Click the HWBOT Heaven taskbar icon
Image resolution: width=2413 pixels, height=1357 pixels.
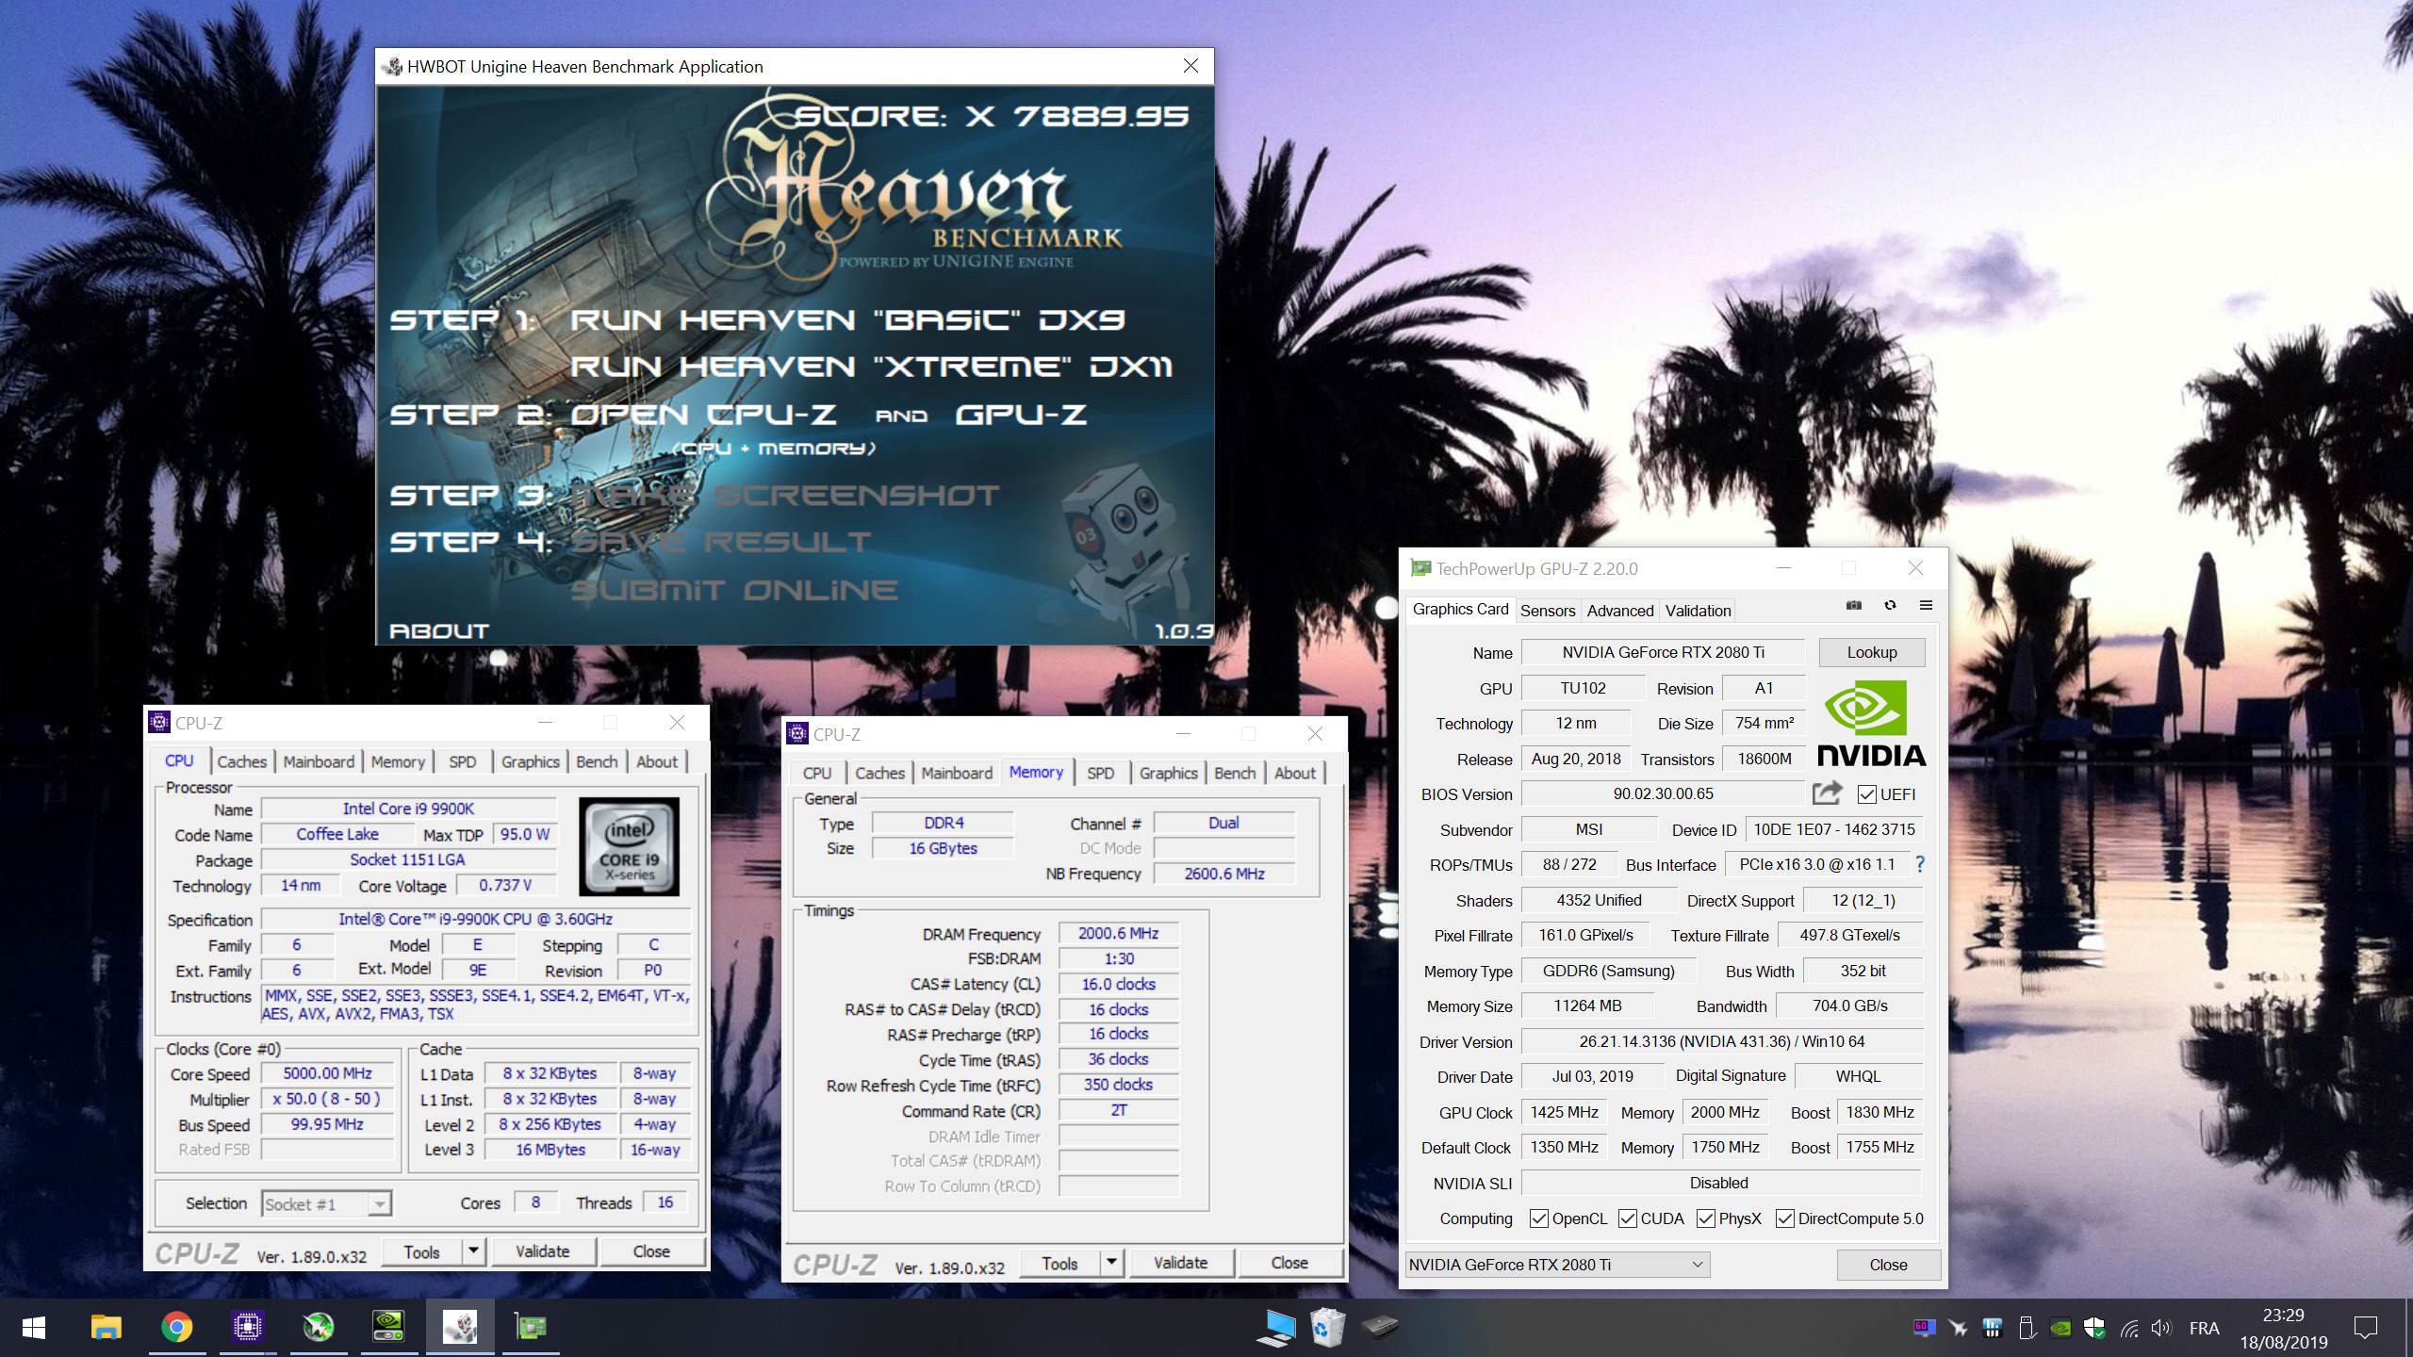pyautogui.click(x=460, y=1328)
